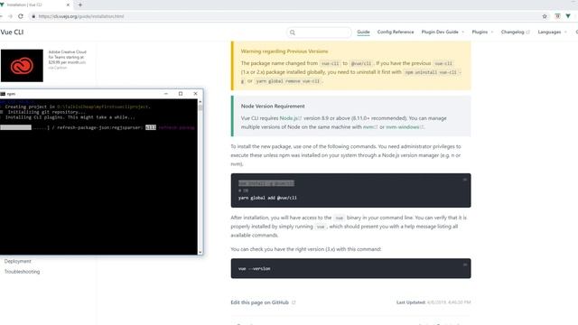Click the npm terminal scrollbar down arrow

(x=200, y=253)
